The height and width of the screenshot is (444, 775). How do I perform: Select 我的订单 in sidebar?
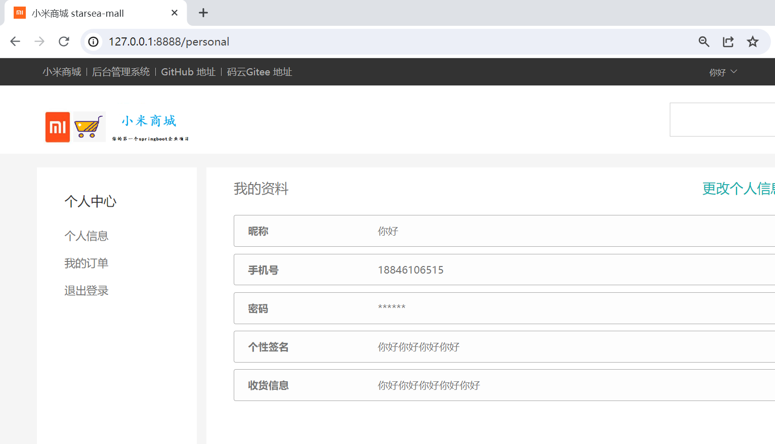click(87, 263)
